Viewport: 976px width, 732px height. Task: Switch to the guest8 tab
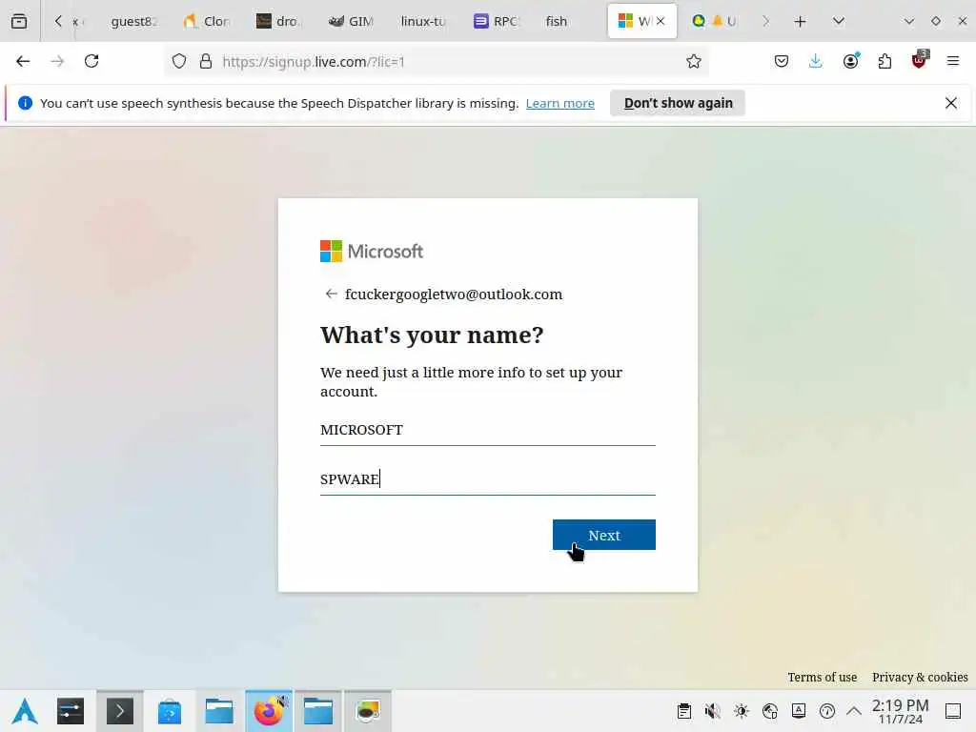click(132, 21)
